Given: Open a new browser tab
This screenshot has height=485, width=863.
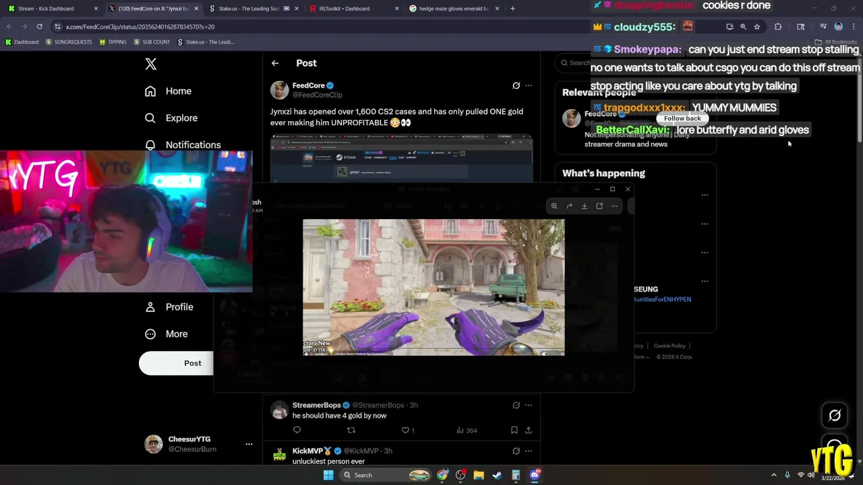Looking at the screenshot, I should (512, 9).
